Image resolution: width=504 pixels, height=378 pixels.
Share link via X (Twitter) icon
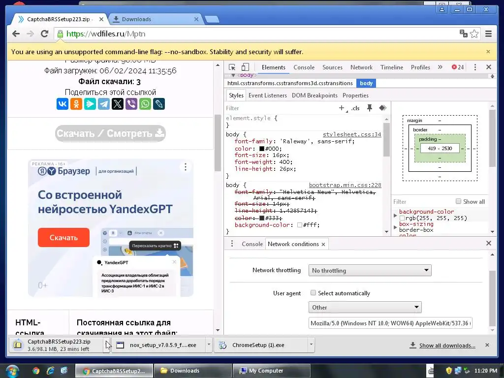[x=118, y=104]
